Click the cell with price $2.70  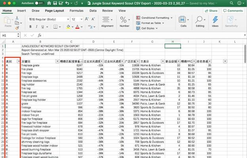pos(188,122)
